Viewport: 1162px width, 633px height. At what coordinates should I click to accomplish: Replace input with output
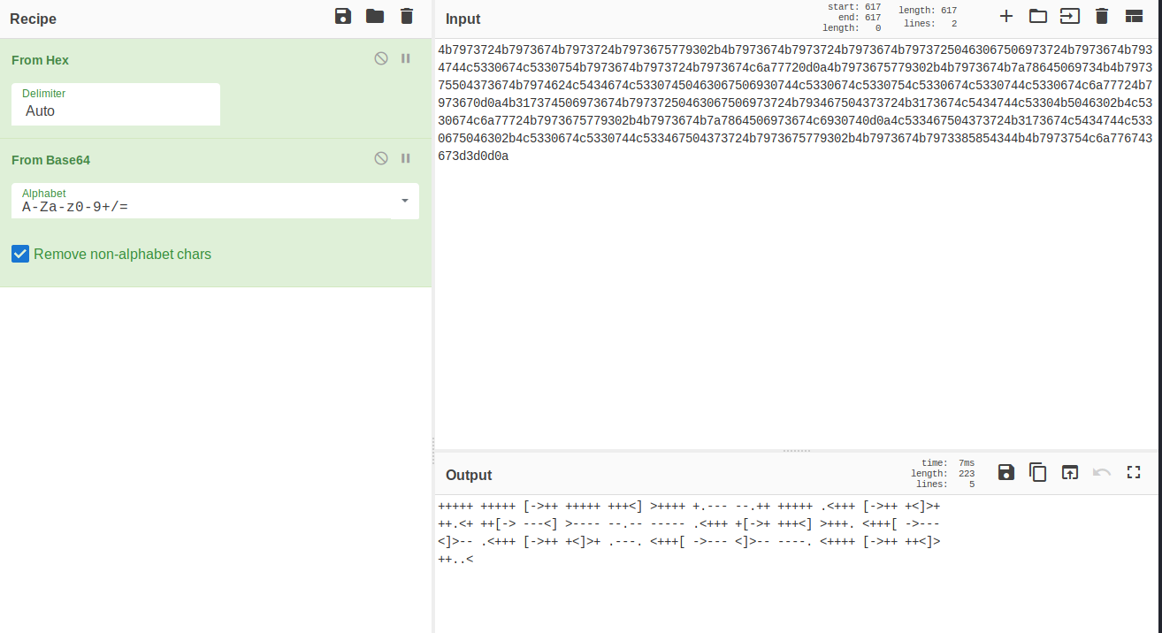(x=1070, y=472)
